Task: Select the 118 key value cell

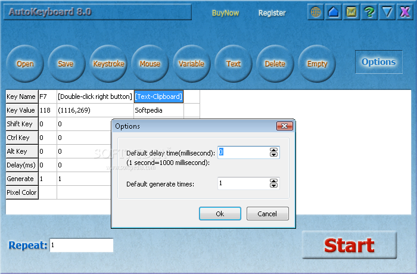Action: click(x=47, y=110)
